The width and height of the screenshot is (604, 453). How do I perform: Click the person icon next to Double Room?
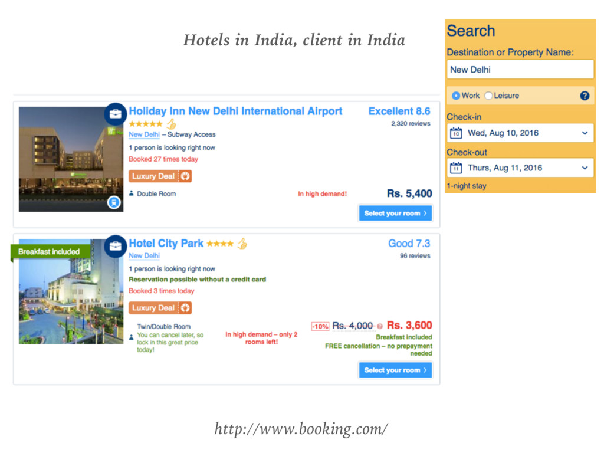point(132,193)
